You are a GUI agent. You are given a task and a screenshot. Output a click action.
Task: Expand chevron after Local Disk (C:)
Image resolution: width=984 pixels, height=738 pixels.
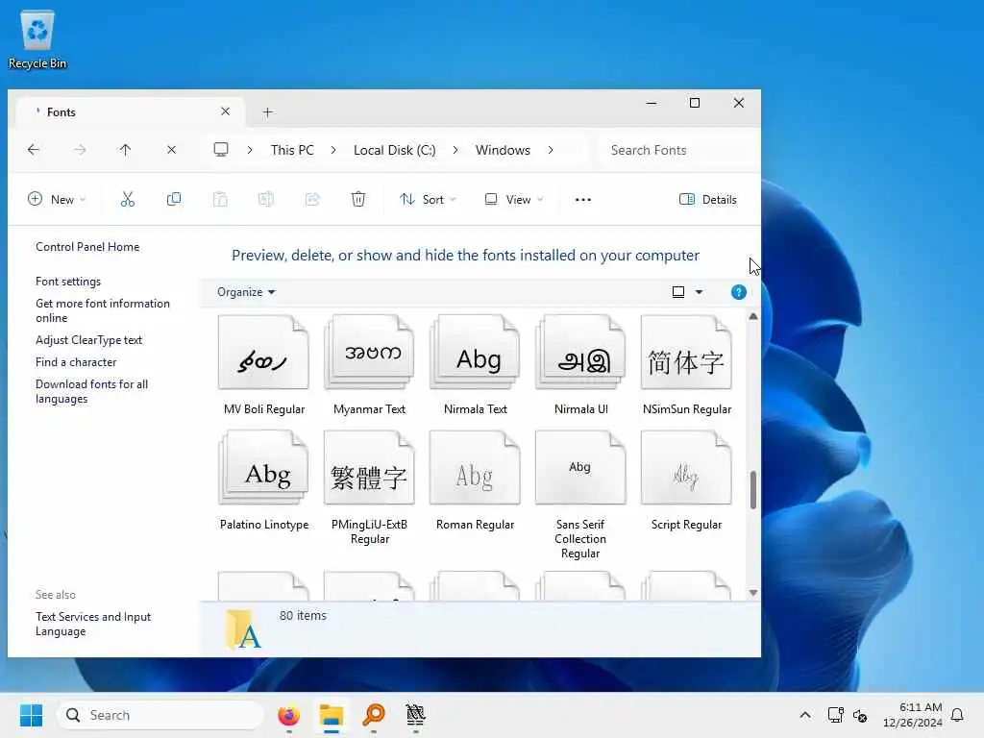455,150
